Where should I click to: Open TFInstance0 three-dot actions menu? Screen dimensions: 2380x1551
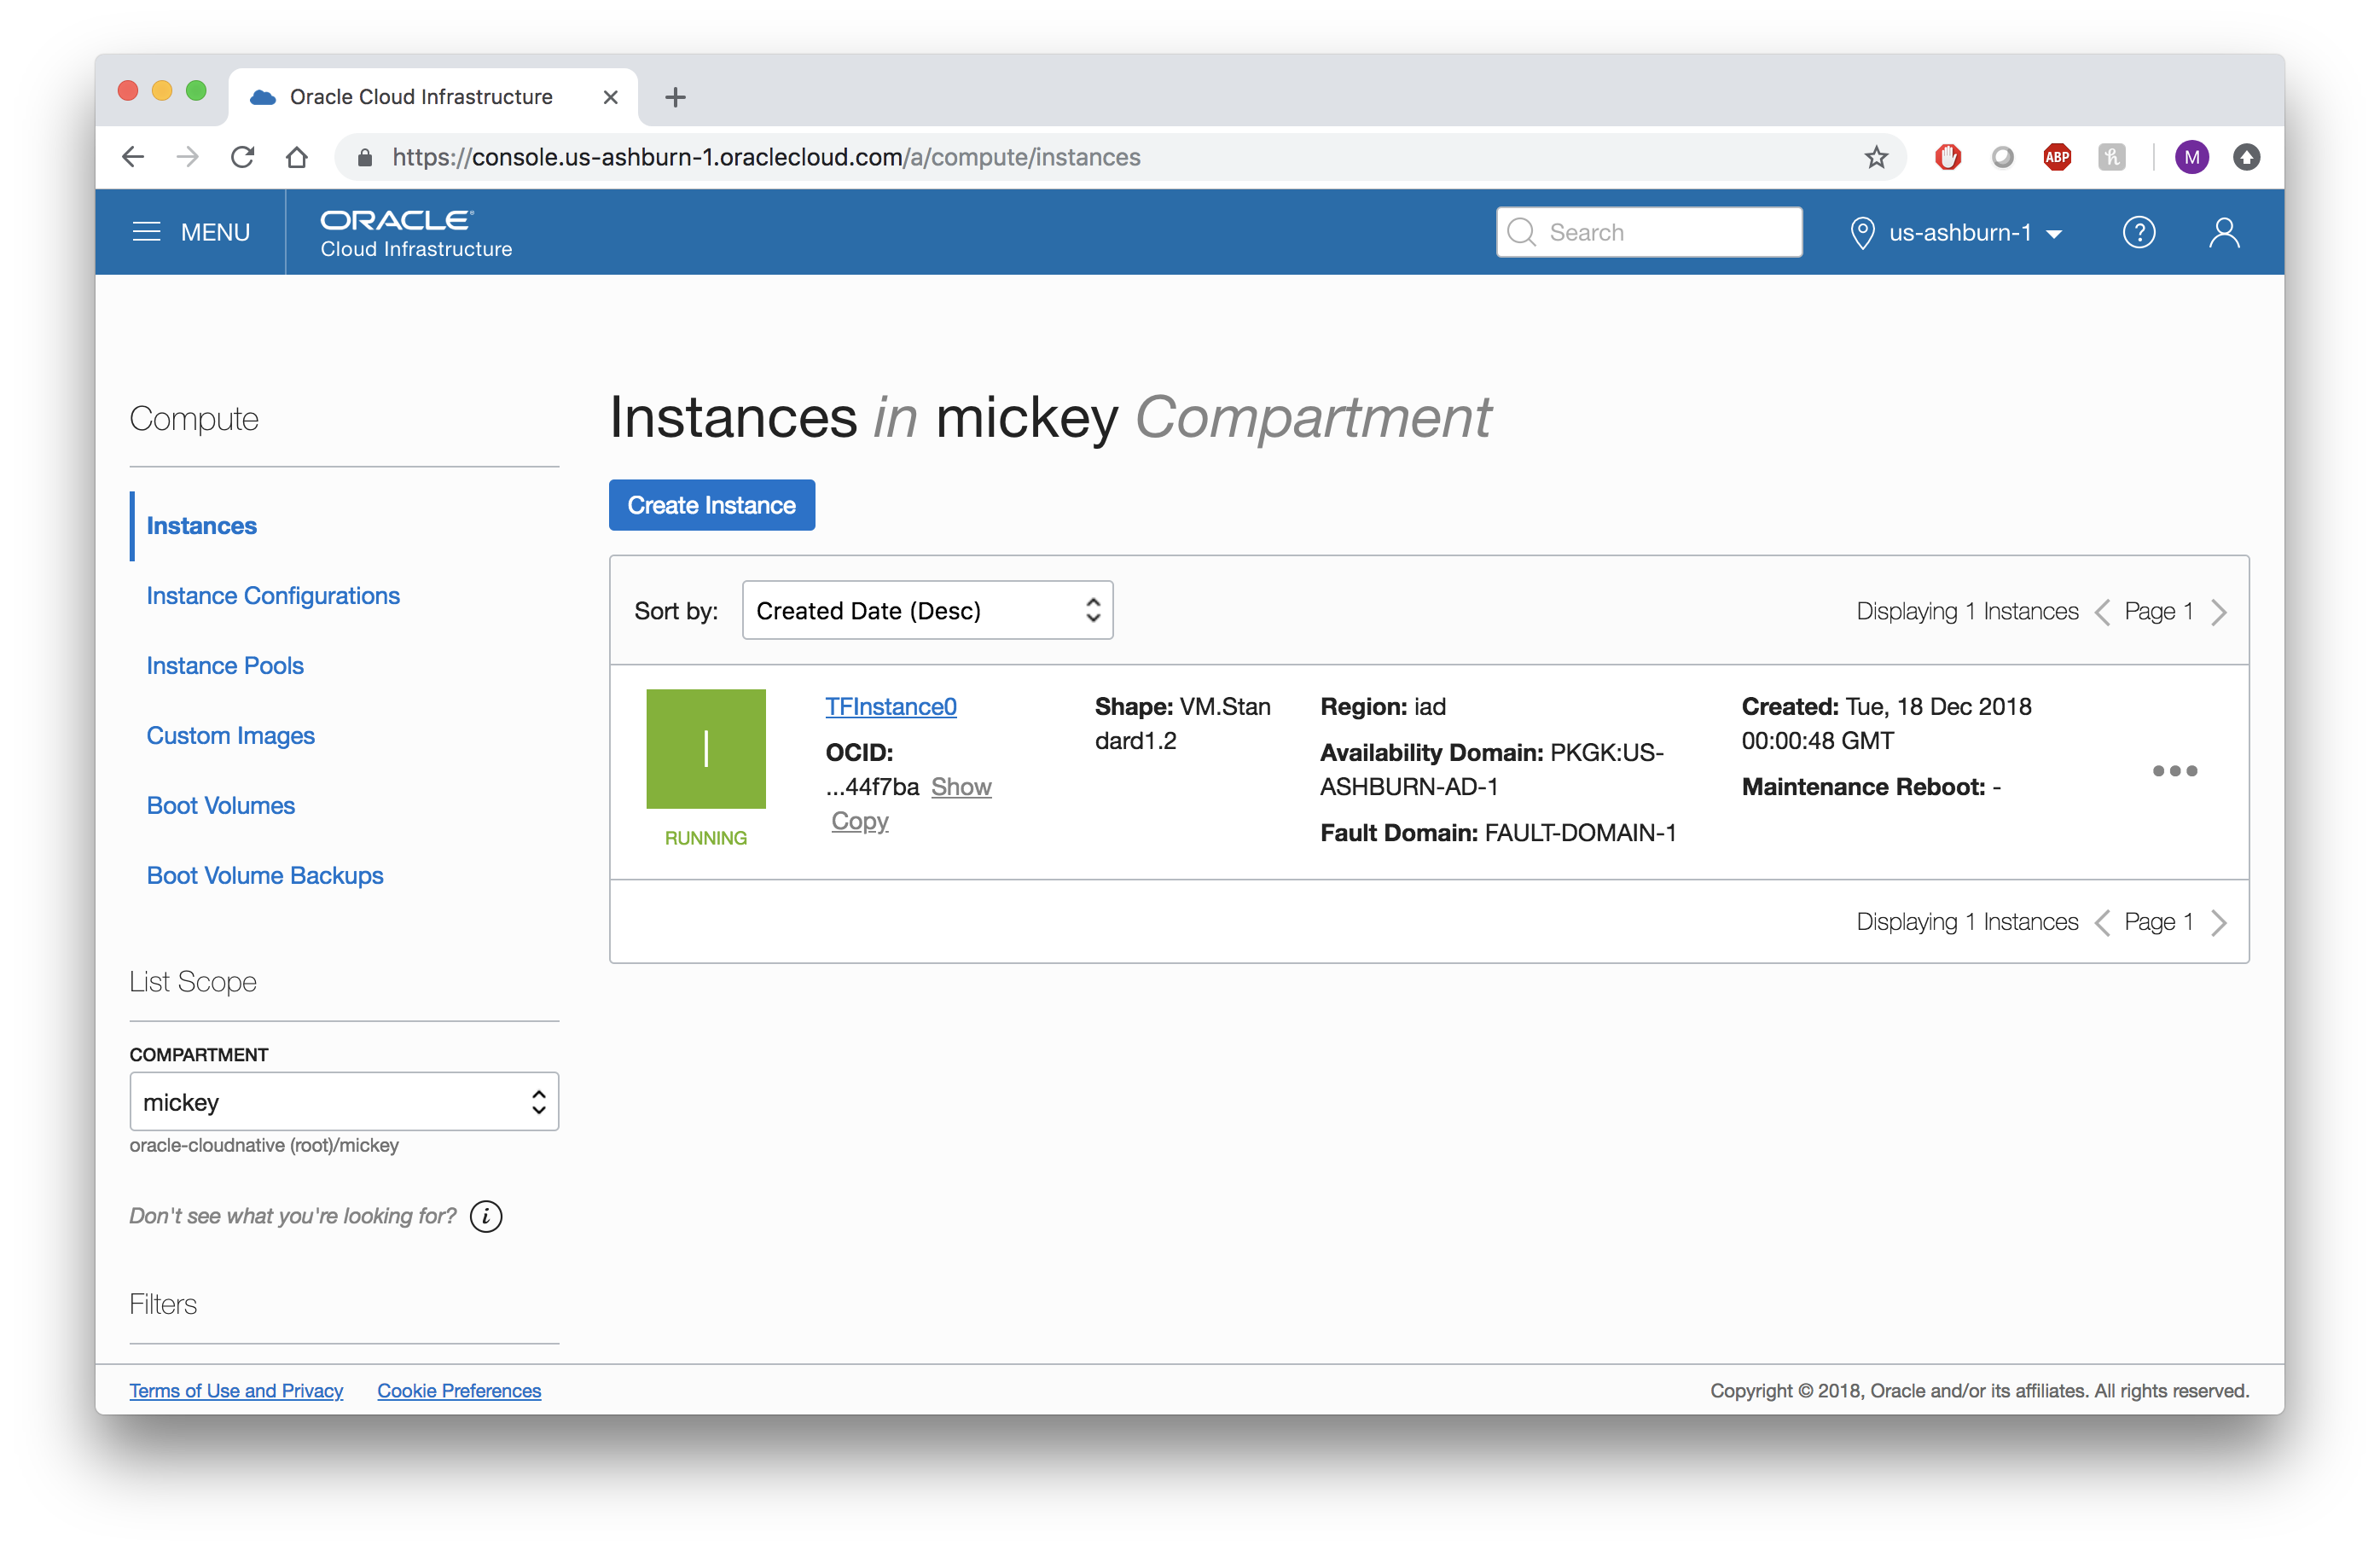2174,770
